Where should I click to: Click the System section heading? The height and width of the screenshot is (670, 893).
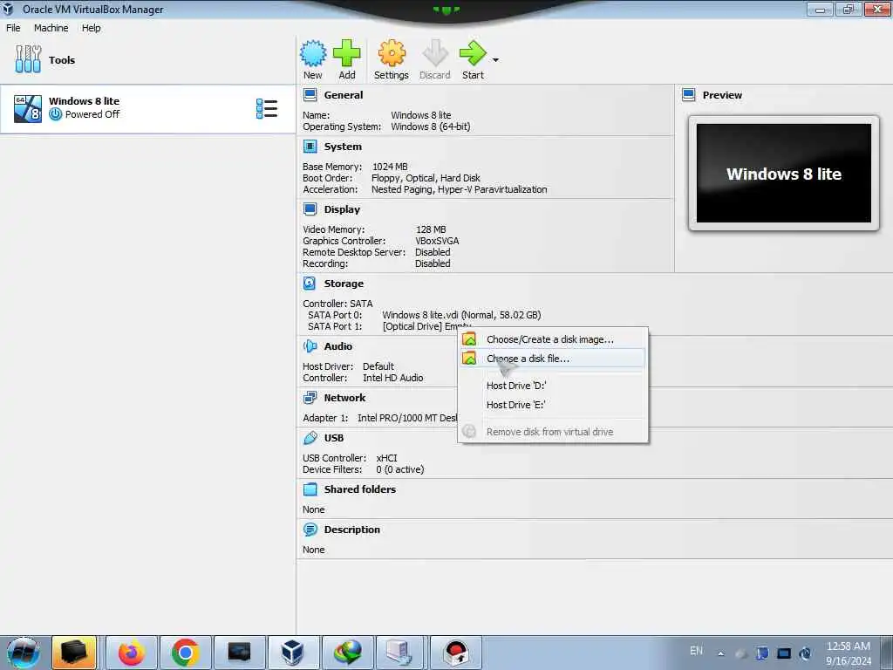(x=343, y=147)
